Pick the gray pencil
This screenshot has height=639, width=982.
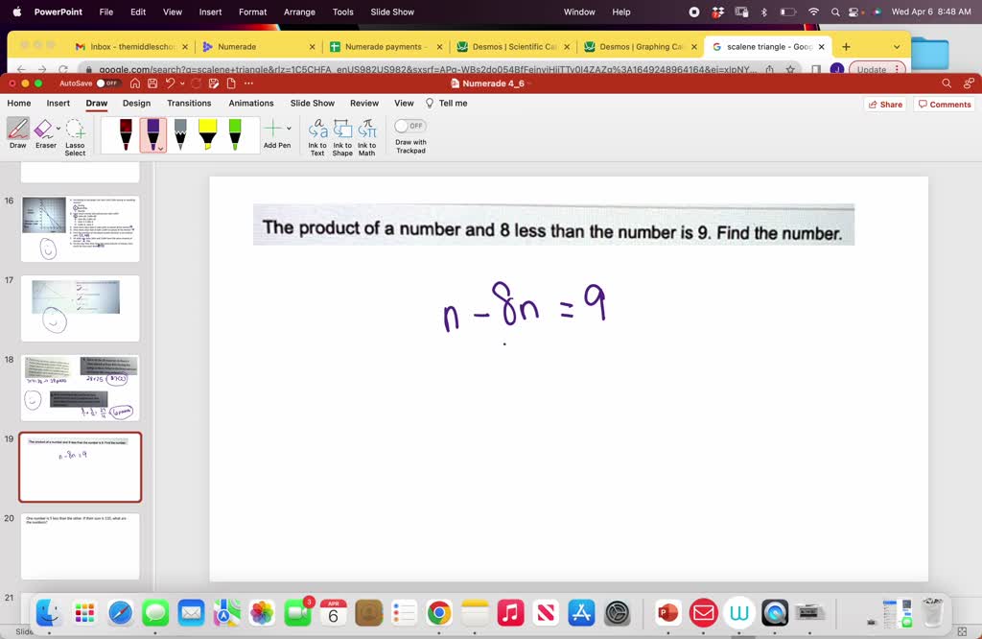[x=180, y=134]
